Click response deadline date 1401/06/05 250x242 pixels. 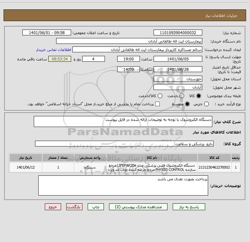click(x=178, y=59)
